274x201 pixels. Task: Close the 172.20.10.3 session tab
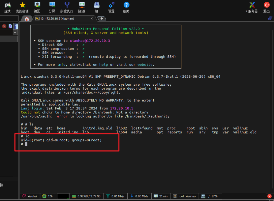92,19
